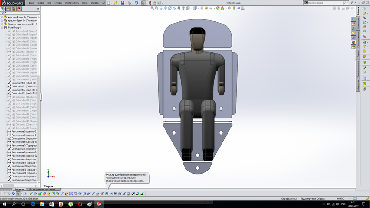Viewport: 370px width, 208px height.
Task: Click the Save icon in top toolbar
Action: 123,3
